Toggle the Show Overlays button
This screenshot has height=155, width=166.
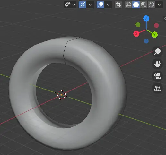click(100, 5)
